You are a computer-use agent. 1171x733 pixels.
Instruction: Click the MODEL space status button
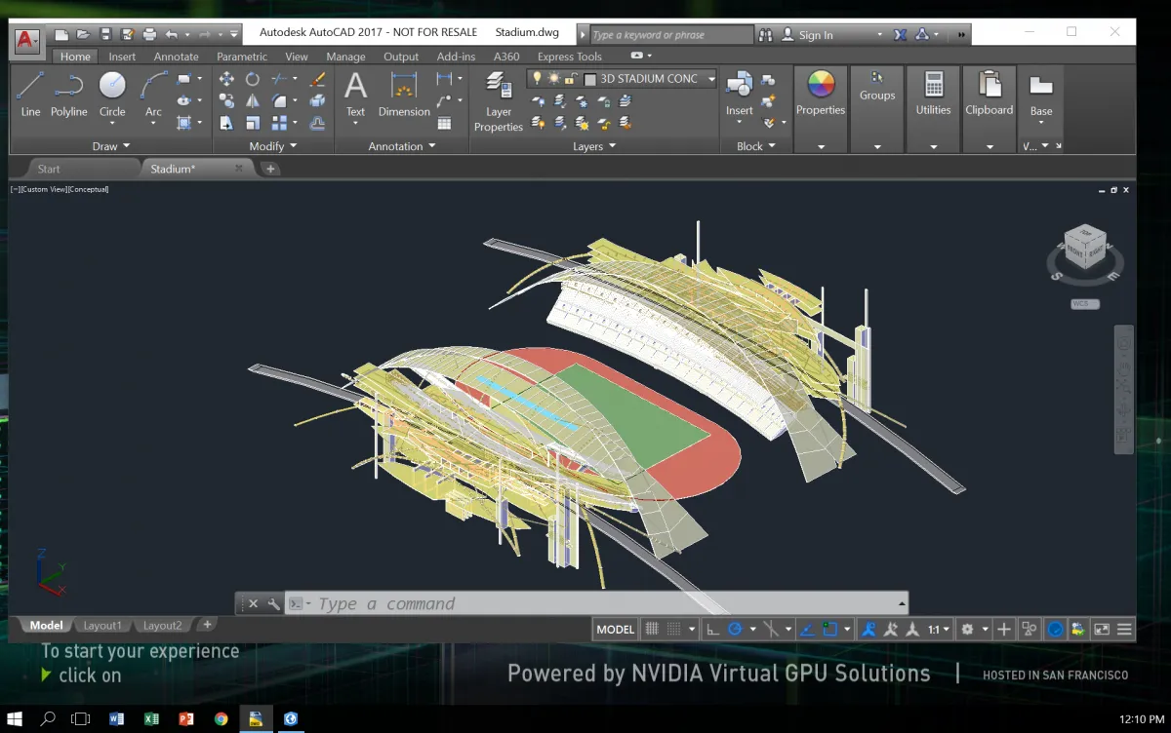[x=616, y=629]
